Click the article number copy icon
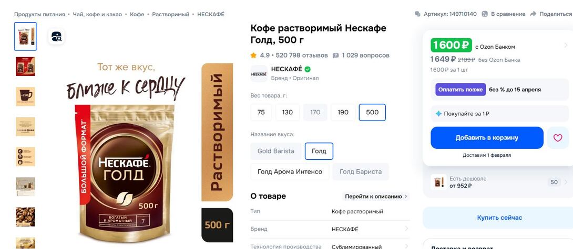 click(x=418, y=14)
